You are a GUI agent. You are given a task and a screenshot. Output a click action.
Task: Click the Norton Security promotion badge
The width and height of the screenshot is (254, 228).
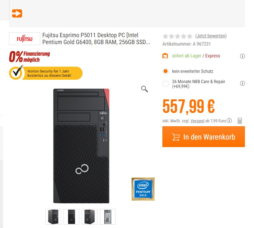click(x=46, y=73)
